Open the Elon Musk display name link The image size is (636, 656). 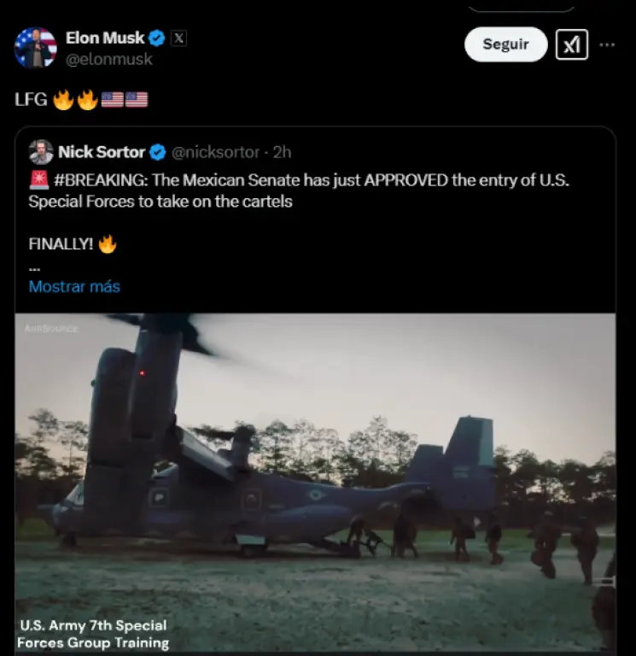click(x=105, y=38)
